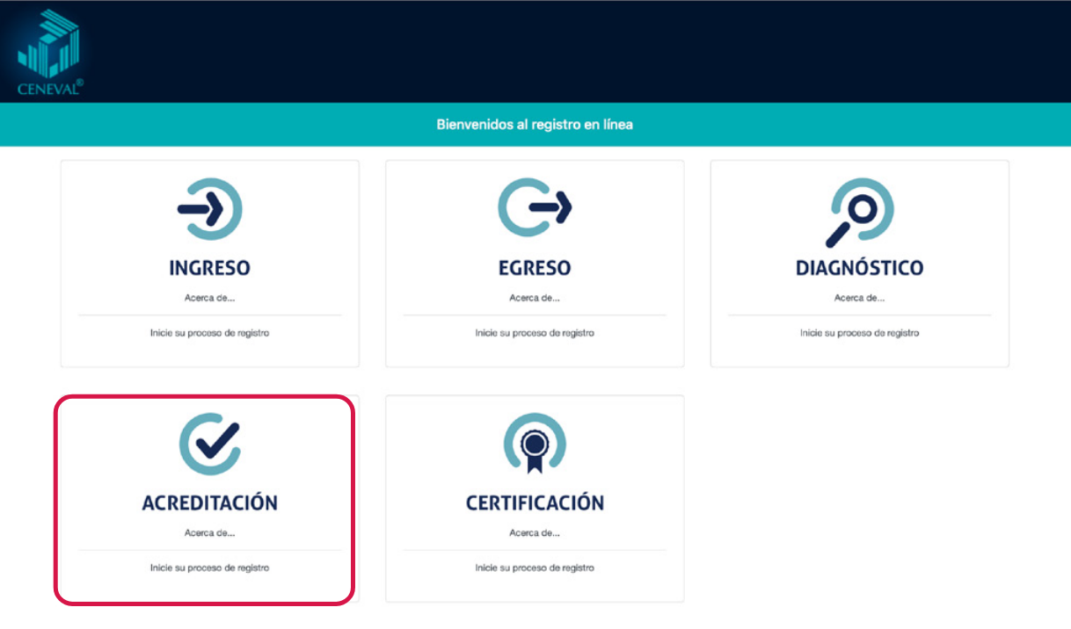This screenshot has height=629, width=1071.
Task: Select the EGRESO heading text
Action: point(535,268)
